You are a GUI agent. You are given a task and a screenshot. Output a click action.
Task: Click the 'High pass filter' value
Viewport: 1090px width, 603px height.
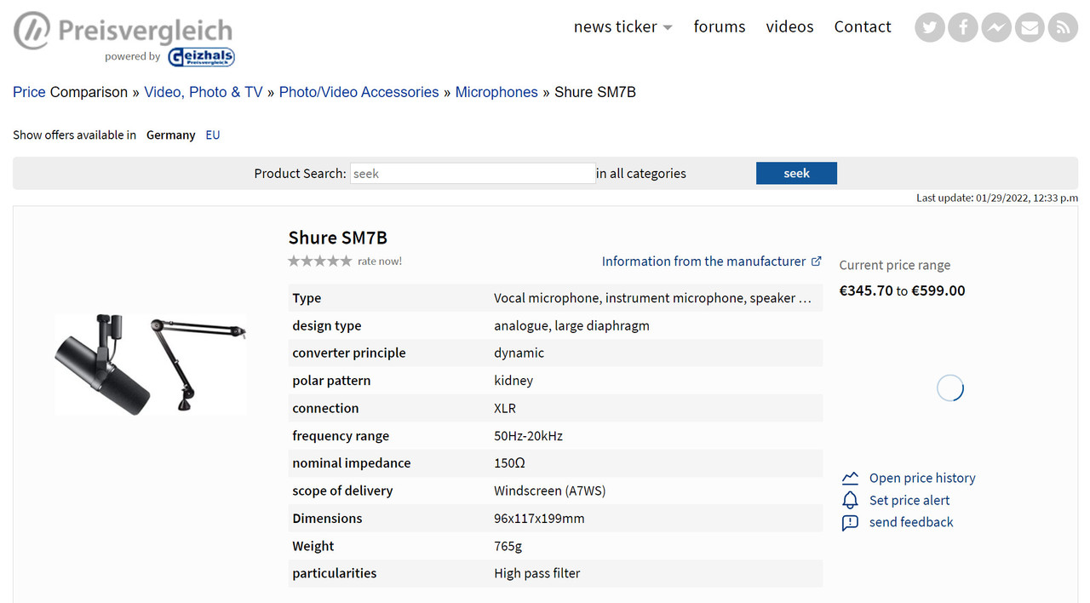(x=536, y=573)
